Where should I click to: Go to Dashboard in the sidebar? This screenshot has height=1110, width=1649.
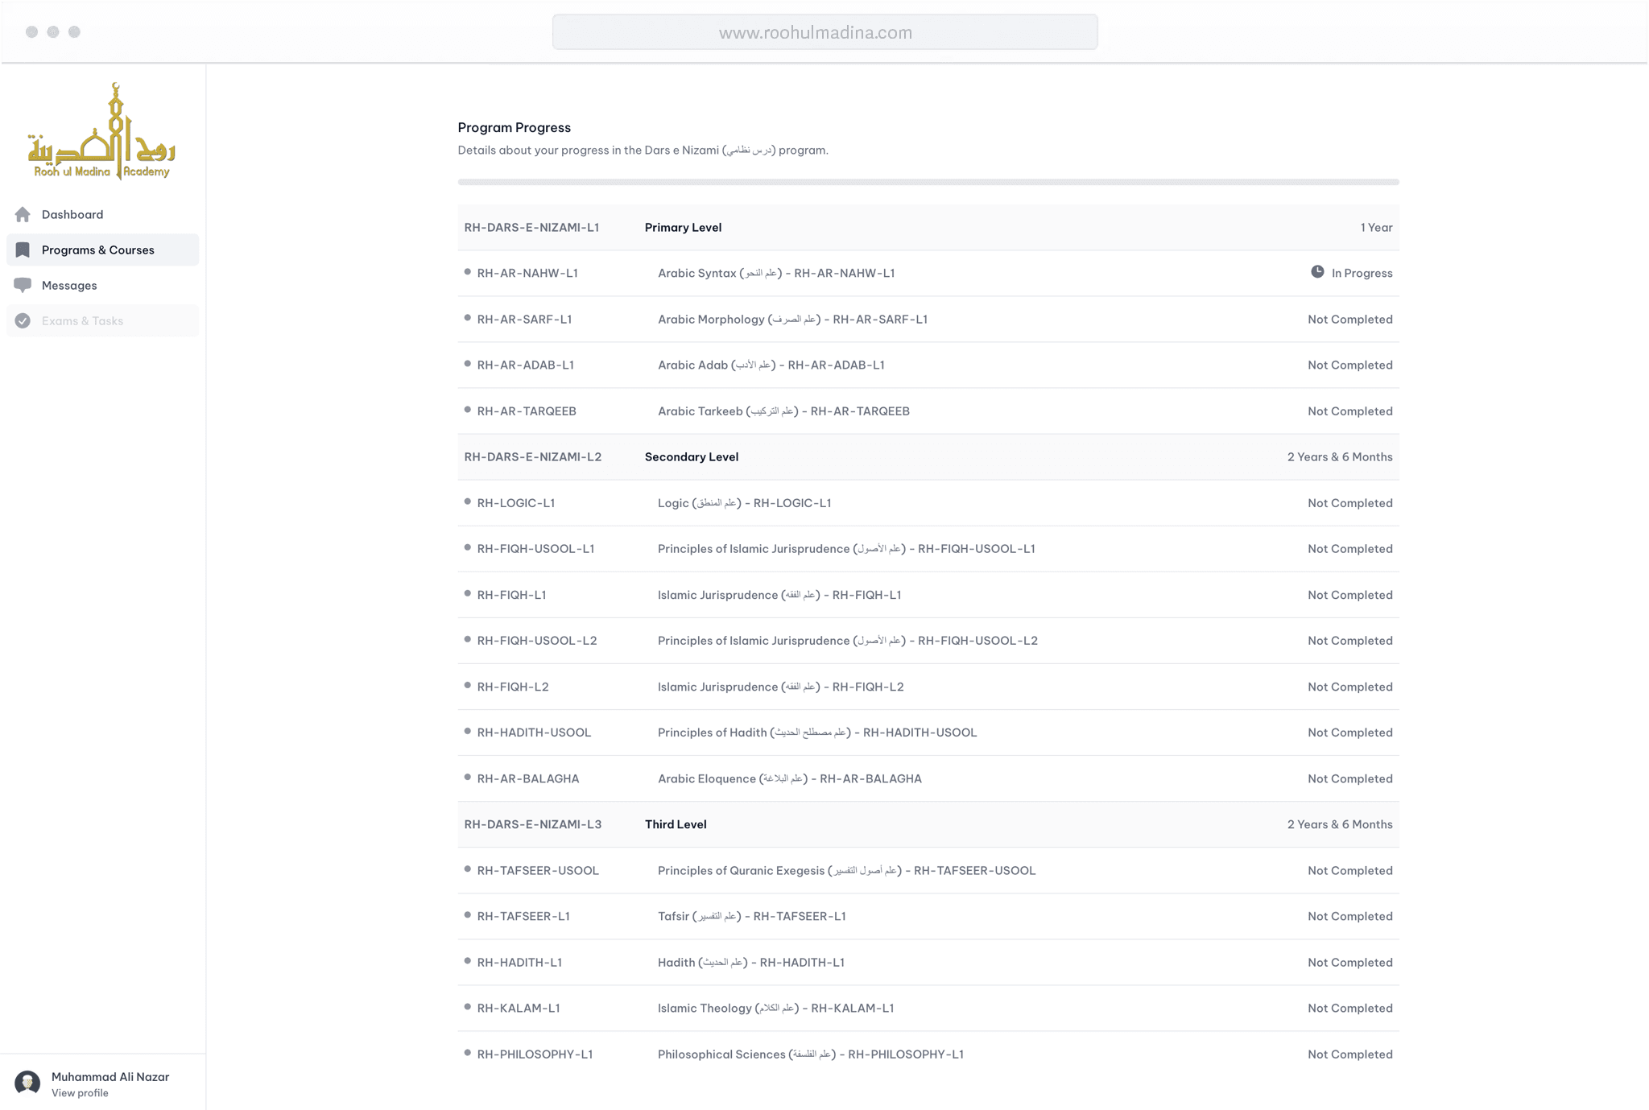point(72,214)
